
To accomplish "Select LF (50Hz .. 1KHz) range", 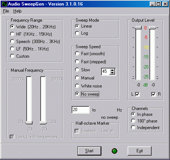I will pyautogui.click(x=30, y=49).
